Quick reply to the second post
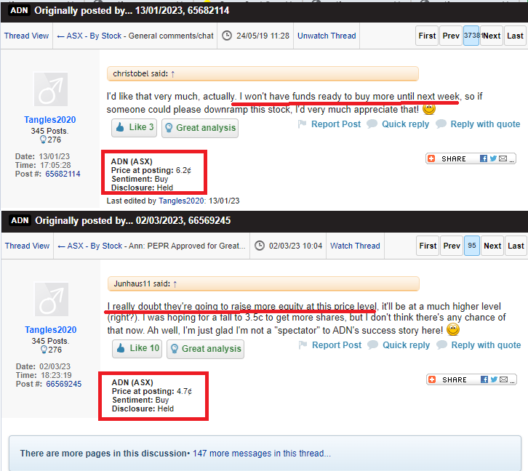Screen dimensions: 528x471 (406, 345)
